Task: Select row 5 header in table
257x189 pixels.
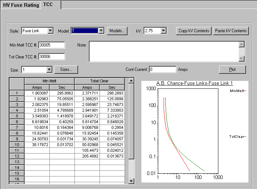Action: click(16, 116)
